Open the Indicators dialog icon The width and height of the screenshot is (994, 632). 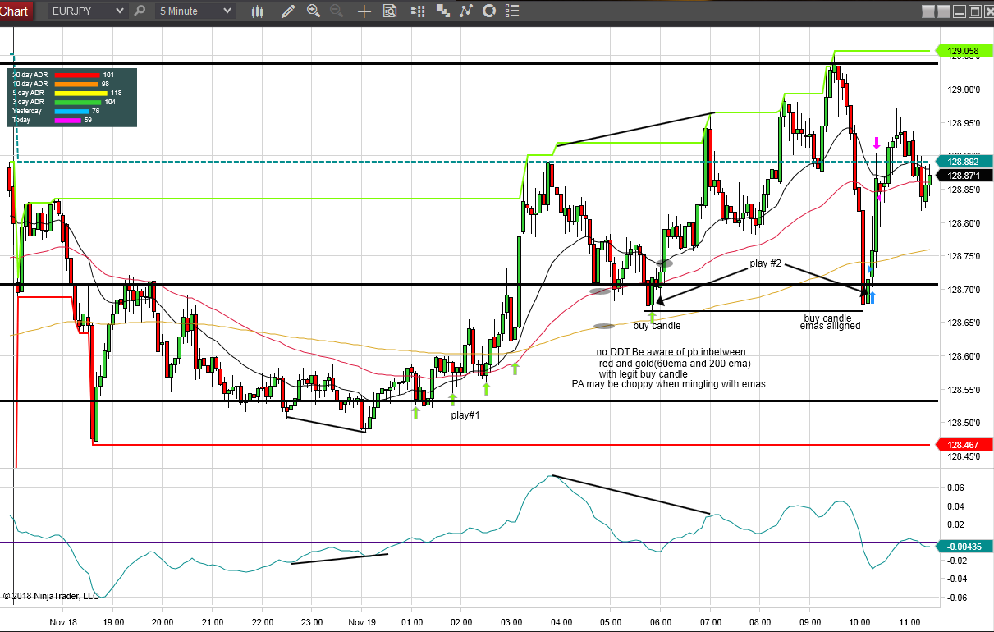pyautogui.click(x=466, y=11)
